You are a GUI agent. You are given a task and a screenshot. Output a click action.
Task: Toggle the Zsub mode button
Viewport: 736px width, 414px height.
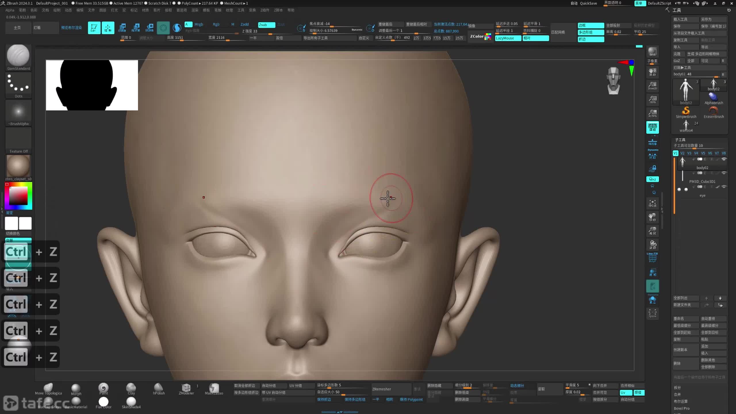[267, 25]
